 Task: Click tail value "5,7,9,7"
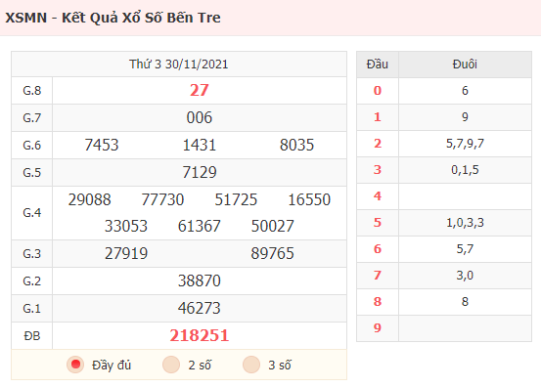pos(465,144)
